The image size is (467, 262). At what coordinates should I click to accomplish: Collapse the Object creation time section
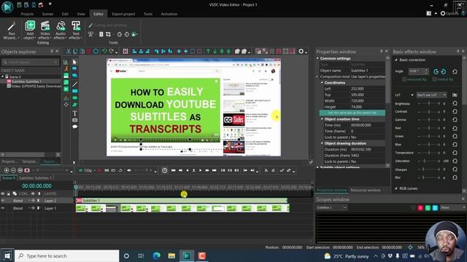pos(322,119)
